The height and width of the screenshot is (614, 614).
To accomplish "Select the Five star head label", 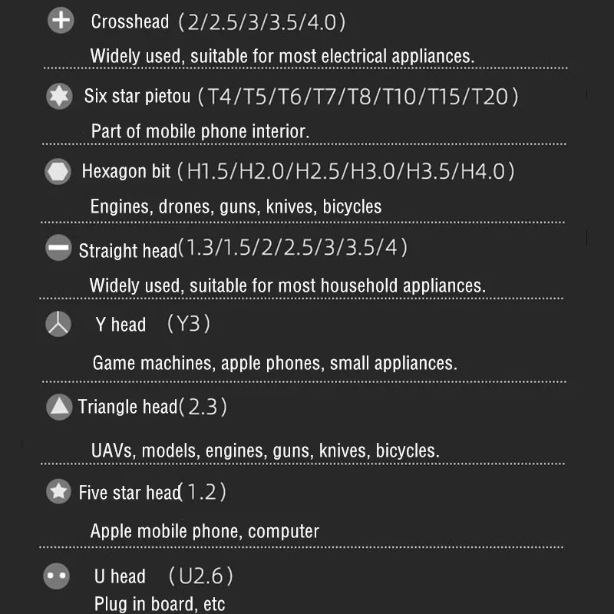I will (128, 492).
